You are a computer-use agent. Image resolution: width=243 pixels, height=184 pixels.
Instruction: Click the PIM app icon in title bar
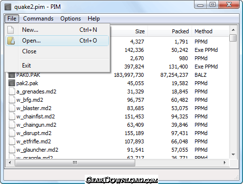8,7
